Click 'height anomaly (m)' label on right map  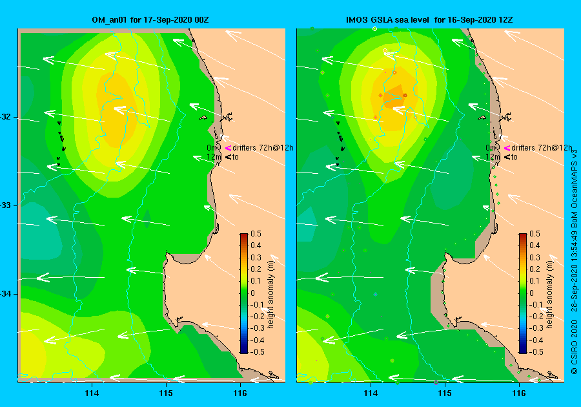click(549, 295)
